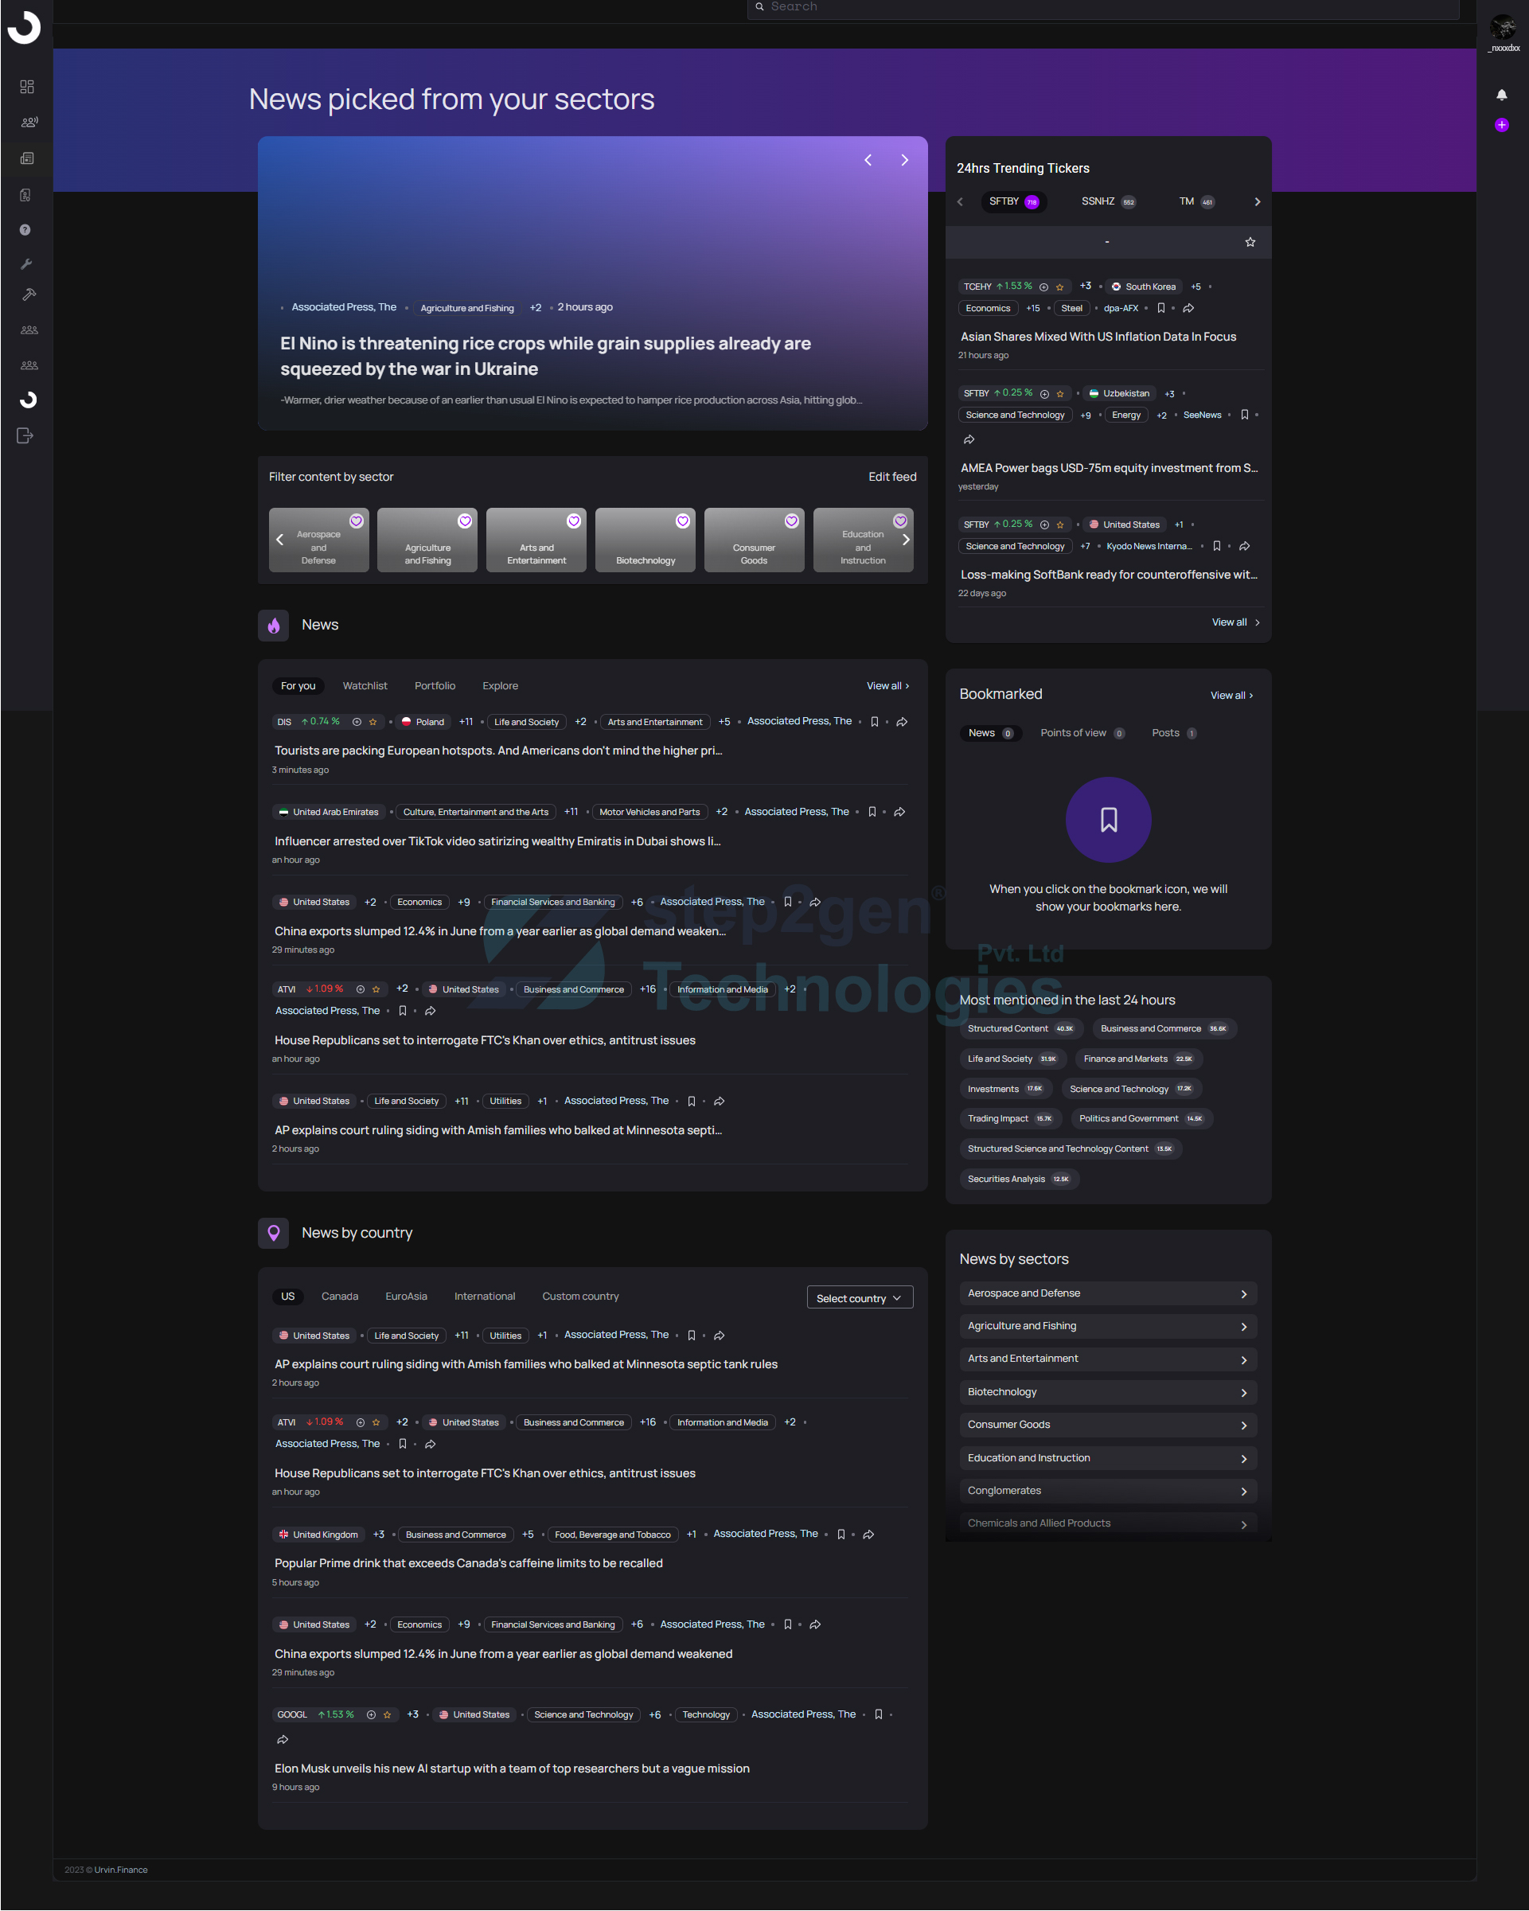Click the purple plus icon below the bell
Screen dimensions: 1529x1911
1500,125
